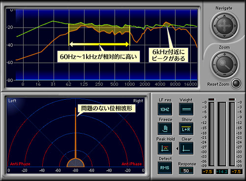This screenshot has width=246, height=181.
Task: Click the center meter readout -14.2
Action: click(x=222, y=172)
